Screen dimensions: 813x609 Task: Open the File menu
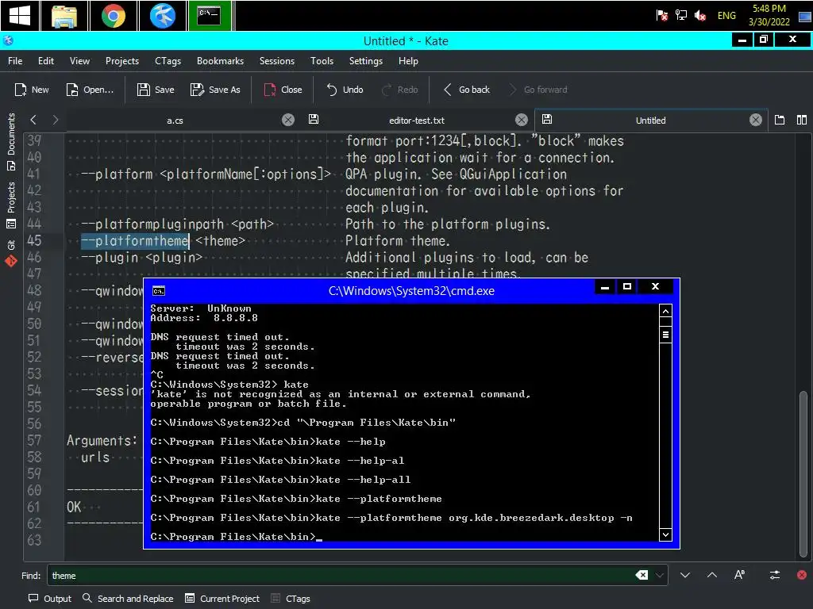(x=15, y=61)
